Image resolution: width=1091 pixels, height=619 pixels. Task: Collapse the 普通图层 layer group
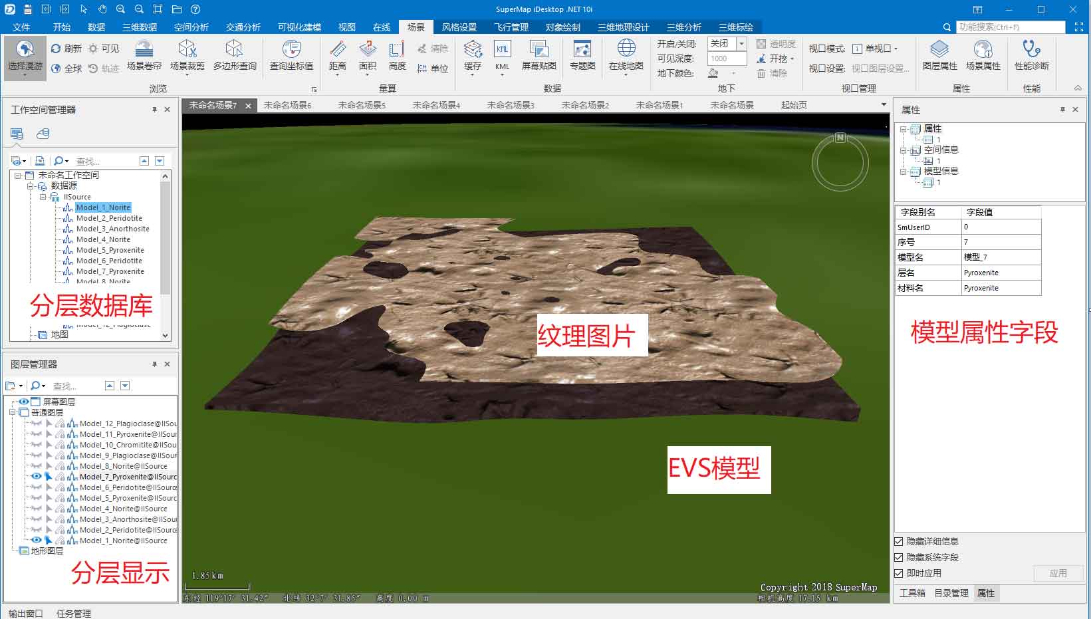[12, 412]
